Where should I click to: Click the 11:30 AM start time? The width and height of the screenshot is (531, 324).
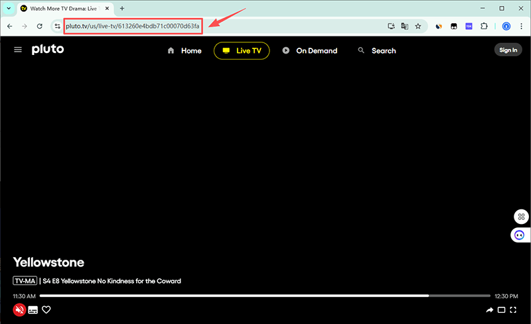coord(24,296)
